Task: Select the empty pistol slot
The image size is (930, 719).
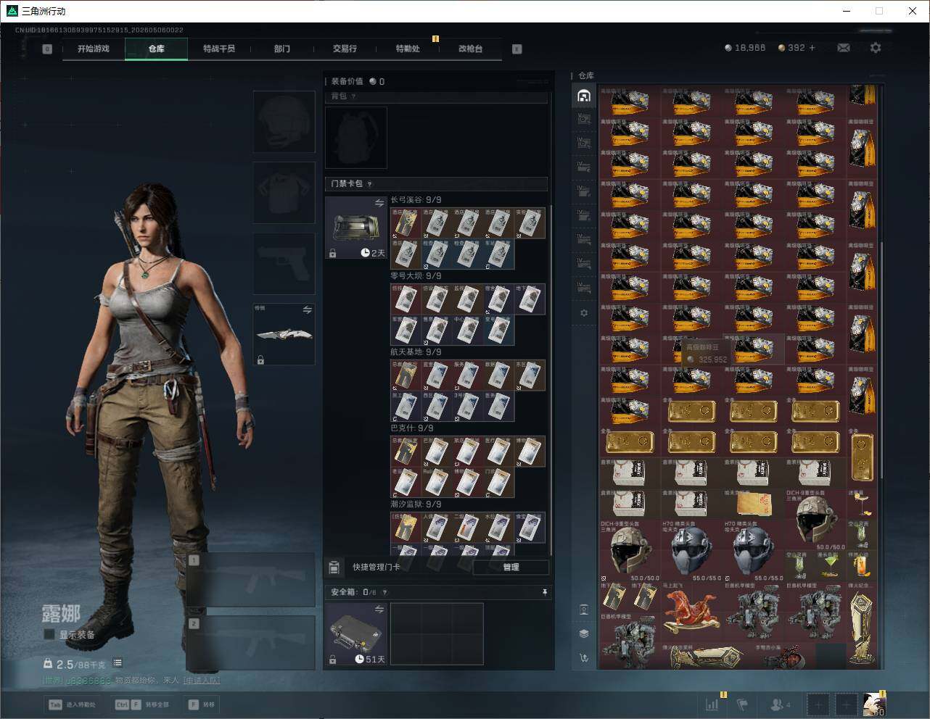Action: click(284, 264)
